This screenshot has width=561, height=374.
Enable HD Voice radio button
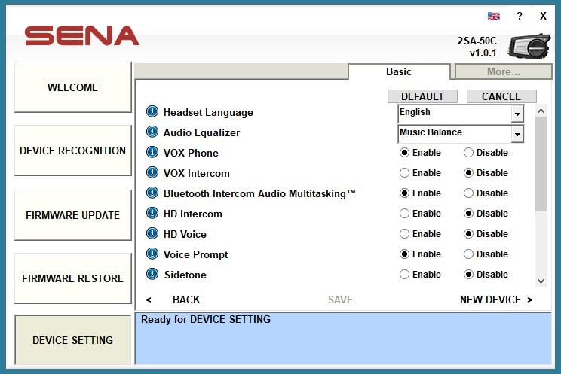point(405,234)
